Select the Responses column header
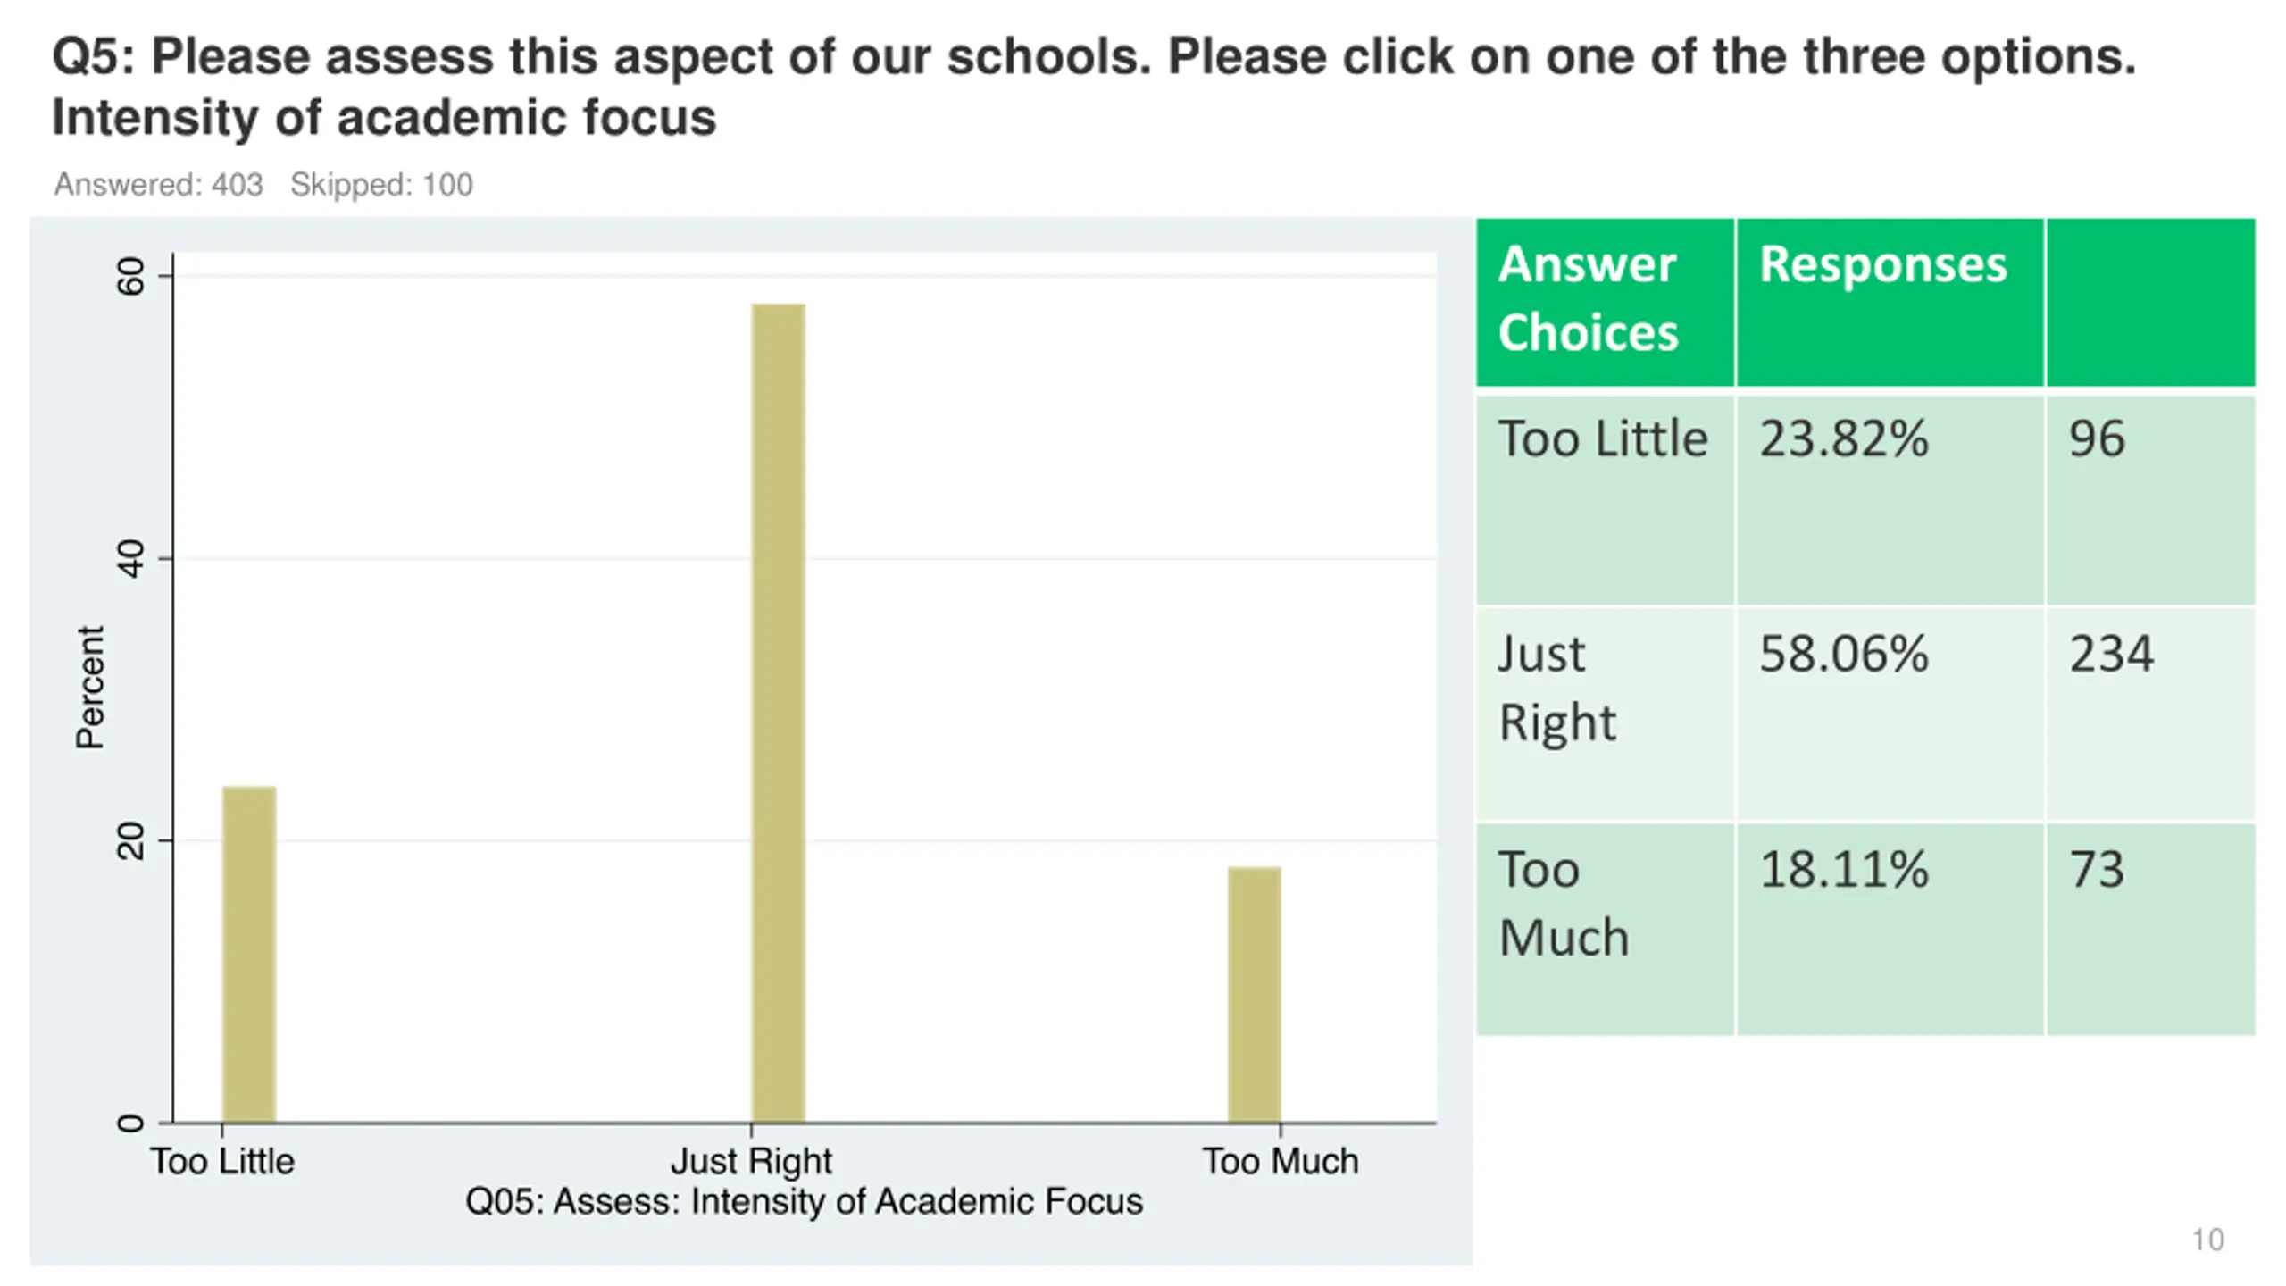 (1890, 302)
